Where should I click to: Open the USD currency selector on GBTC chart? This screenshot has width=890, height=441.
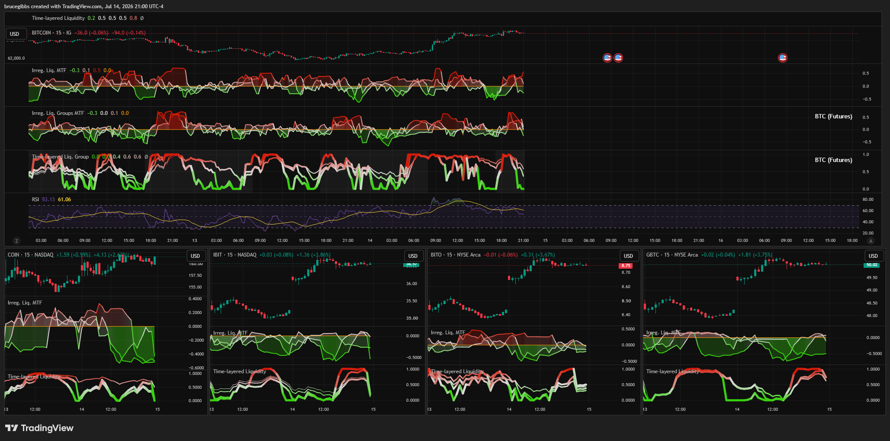[874, 256]
